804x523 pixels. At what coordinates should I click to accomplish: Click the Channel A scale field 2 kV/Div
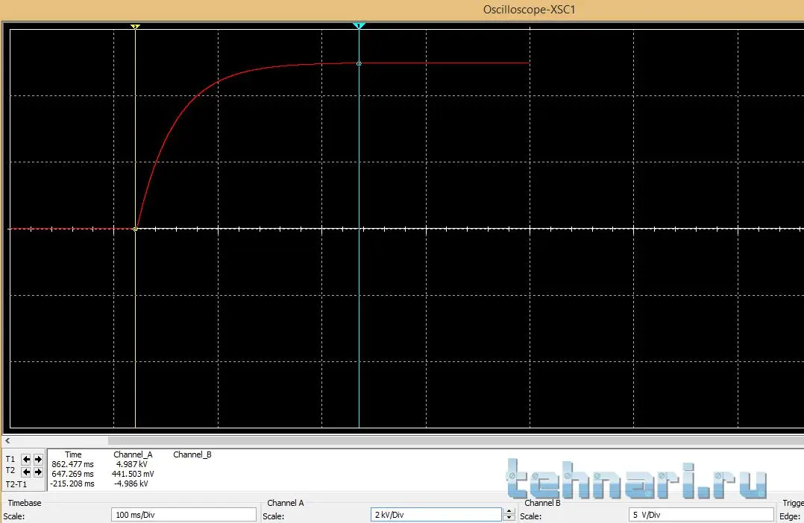click(436, 515)
